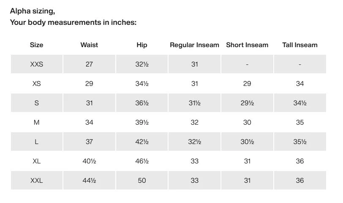Select the M size row label
Viewport: 343px width, 203px height.
point(36,122)
